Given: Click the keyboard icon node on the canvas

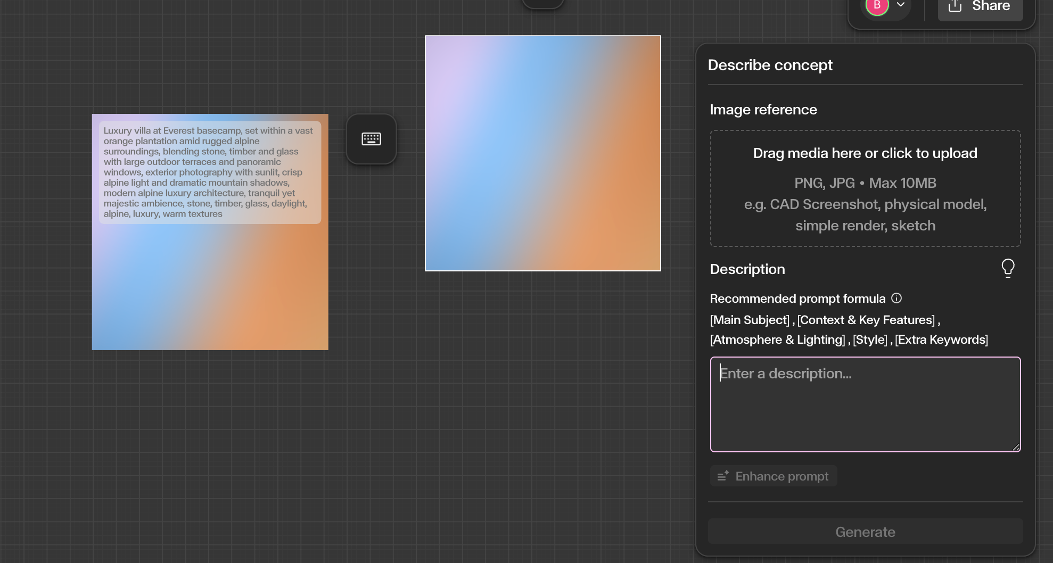Looking at the screenshot, I should point(371,139).
